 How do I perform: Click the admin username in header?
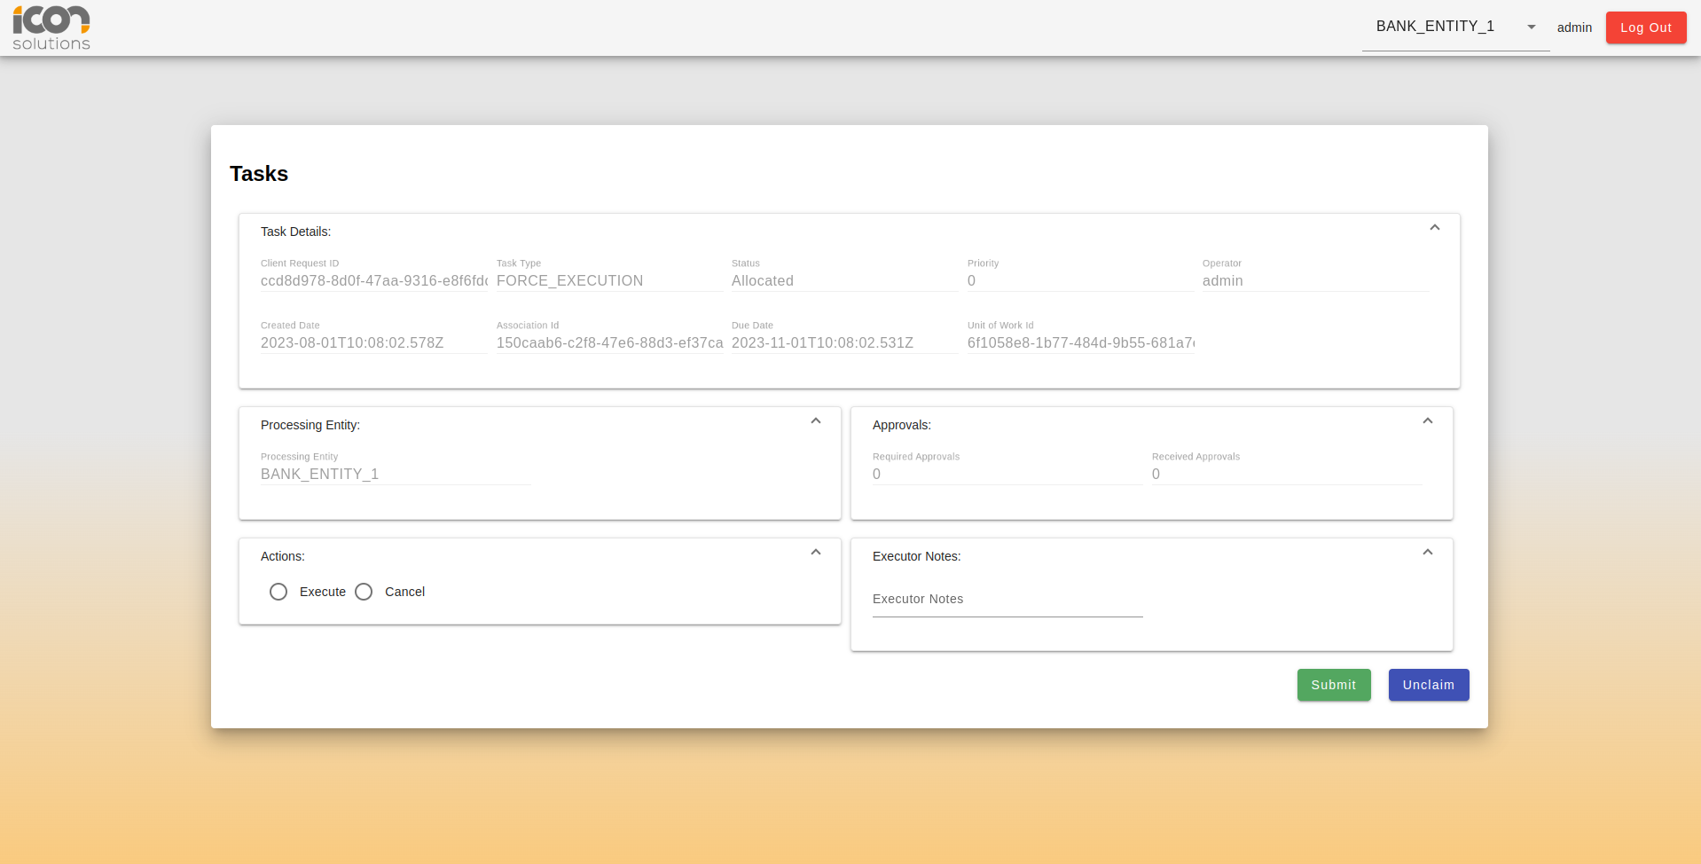(x=1574, y=27)
